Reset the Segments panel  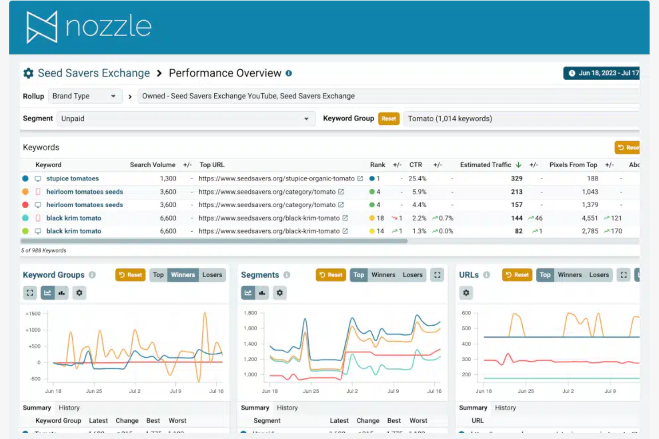331,275
